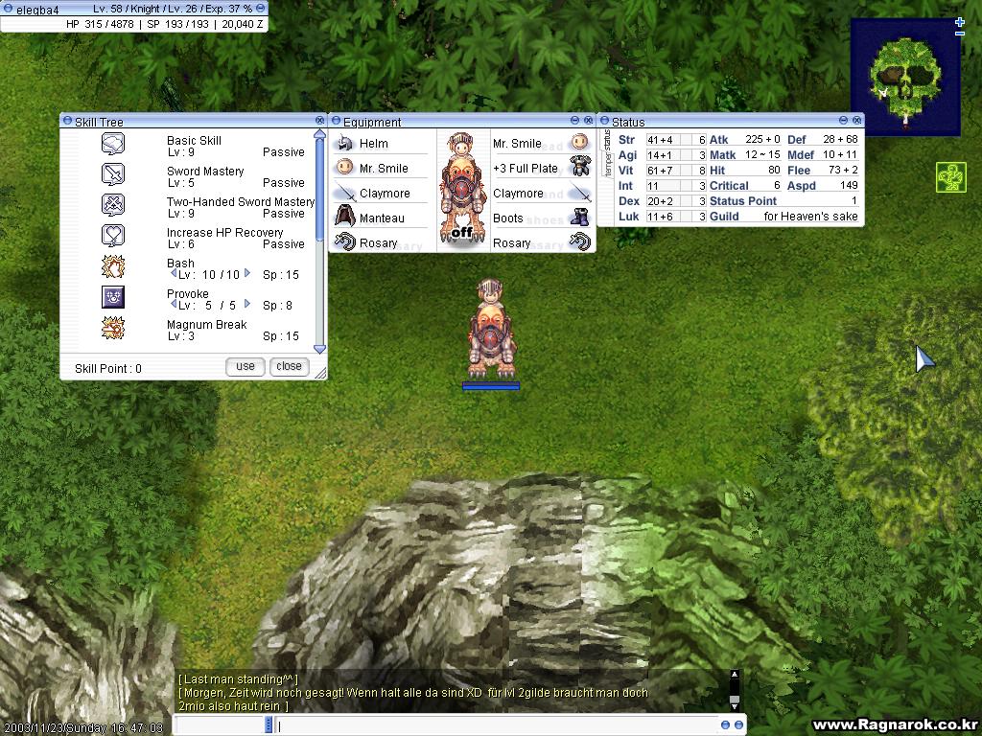Click Skill Tree scrollbar up arrow

point(319,134)
